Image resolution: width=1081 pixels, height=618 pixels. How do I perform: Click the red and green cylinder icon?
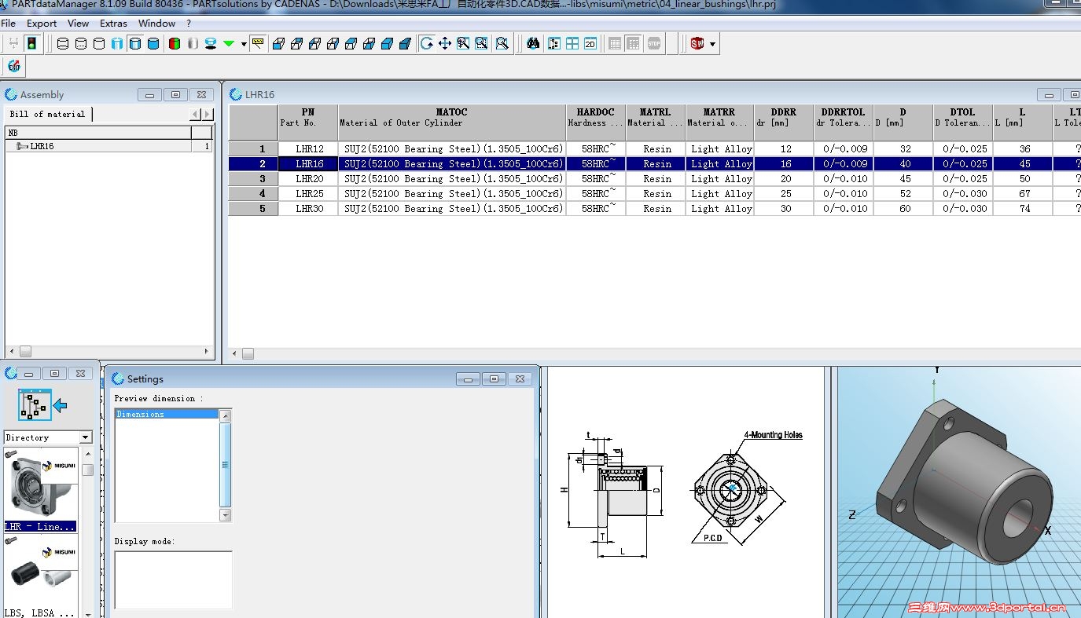(x=175, y=44)
